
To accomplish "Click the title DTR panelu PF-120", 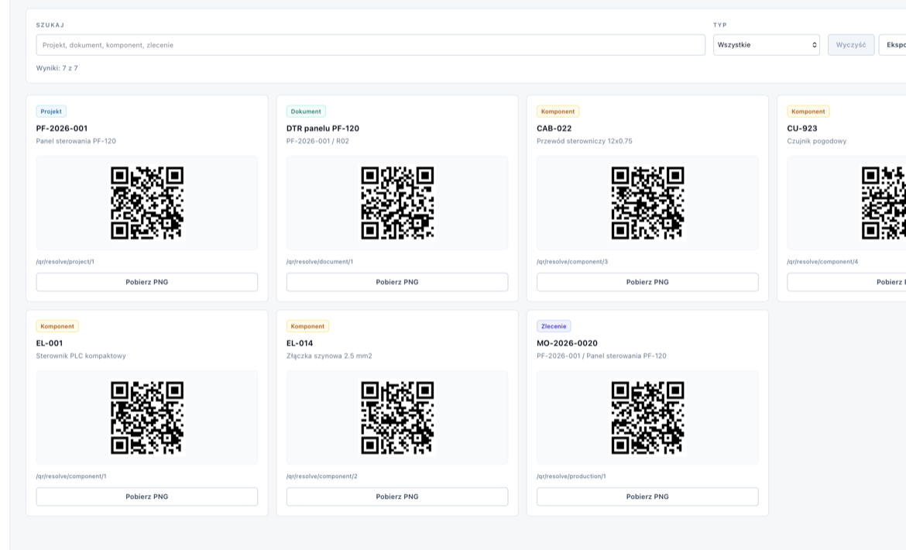I will point(322,129).
